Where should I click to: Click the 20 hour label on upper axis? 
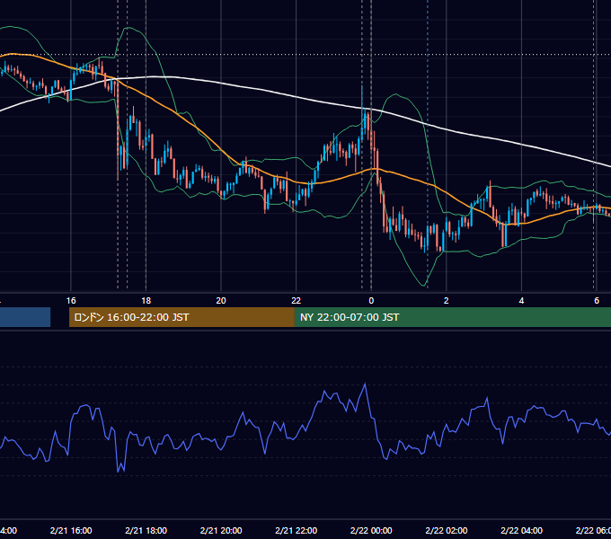221,301
